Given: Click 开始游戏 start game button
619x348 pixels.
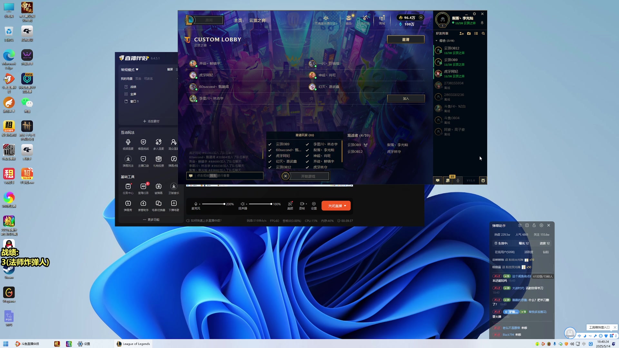Looking at the screenshot, I should [x=308, y=177].
